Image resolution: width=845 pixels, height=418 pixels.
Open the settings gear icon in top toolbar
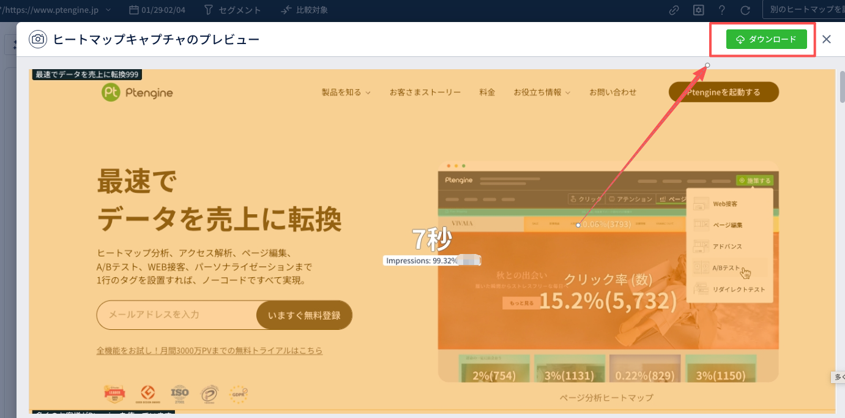(x=698, y=10)
